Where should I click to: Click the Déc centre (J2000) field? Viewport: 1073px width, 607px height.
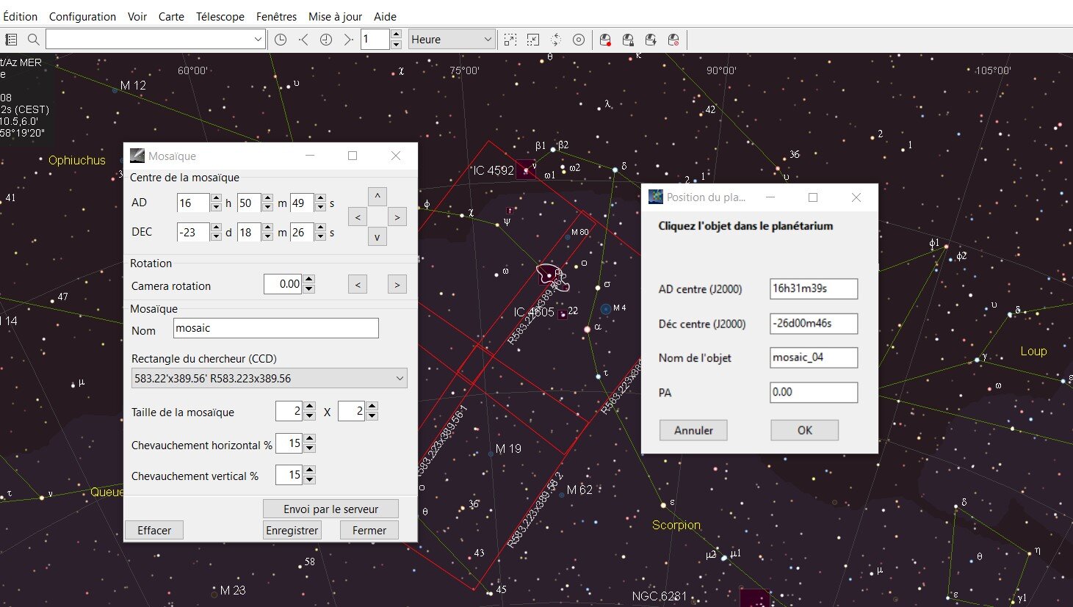pyautogui.click(x=814, y=323)
